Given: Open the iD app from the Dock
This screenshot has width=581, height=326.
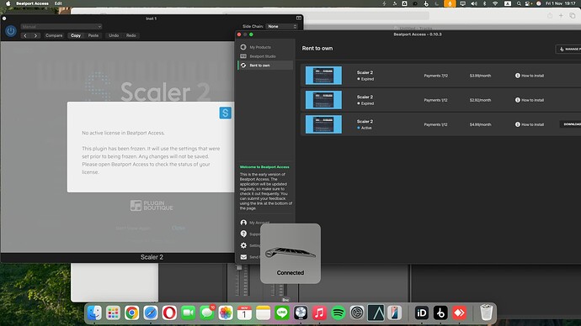Looking at the screenshot, I should click(x=422, y=313).
